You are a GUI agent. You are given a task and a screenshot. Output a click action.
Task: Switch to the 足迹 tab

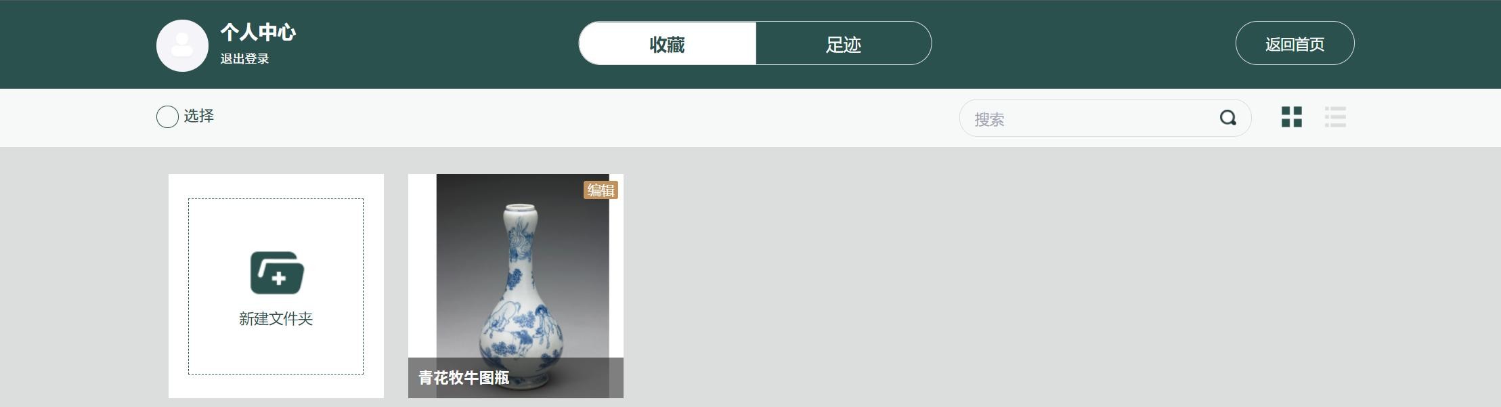(x=844, y=43)
